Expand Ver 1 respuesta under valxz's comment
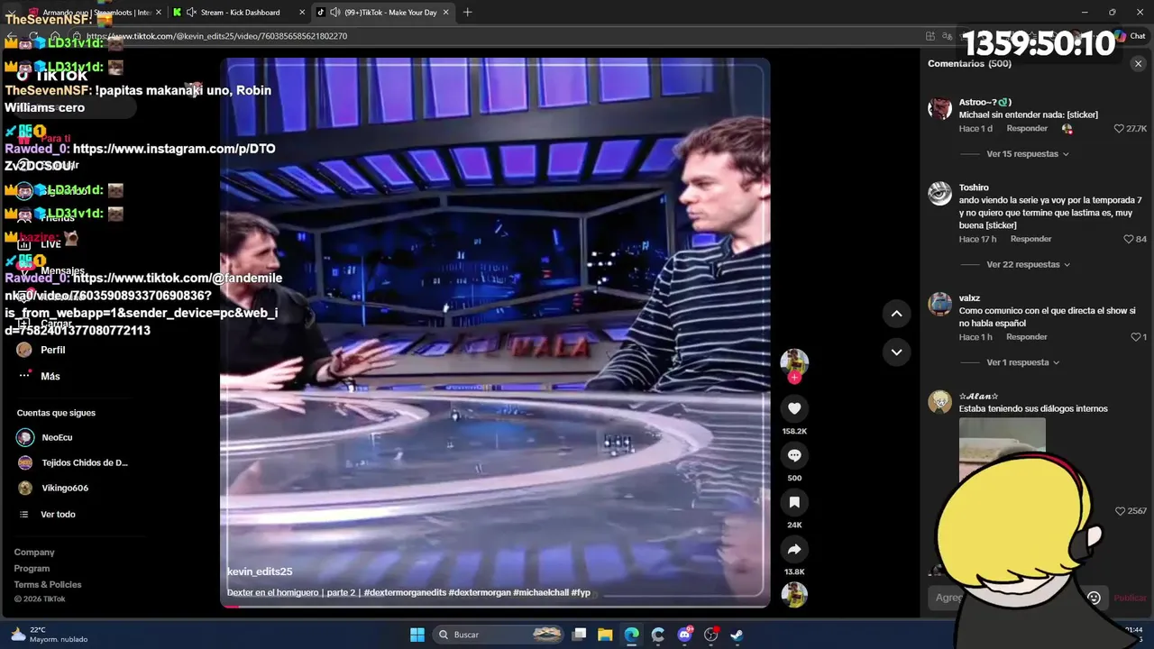 (x=1023, y=362)
